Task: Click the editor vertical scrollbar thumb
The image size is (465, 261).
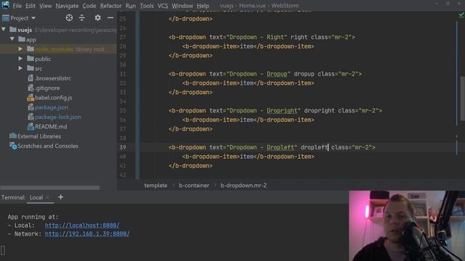Action: pos(462,99)
